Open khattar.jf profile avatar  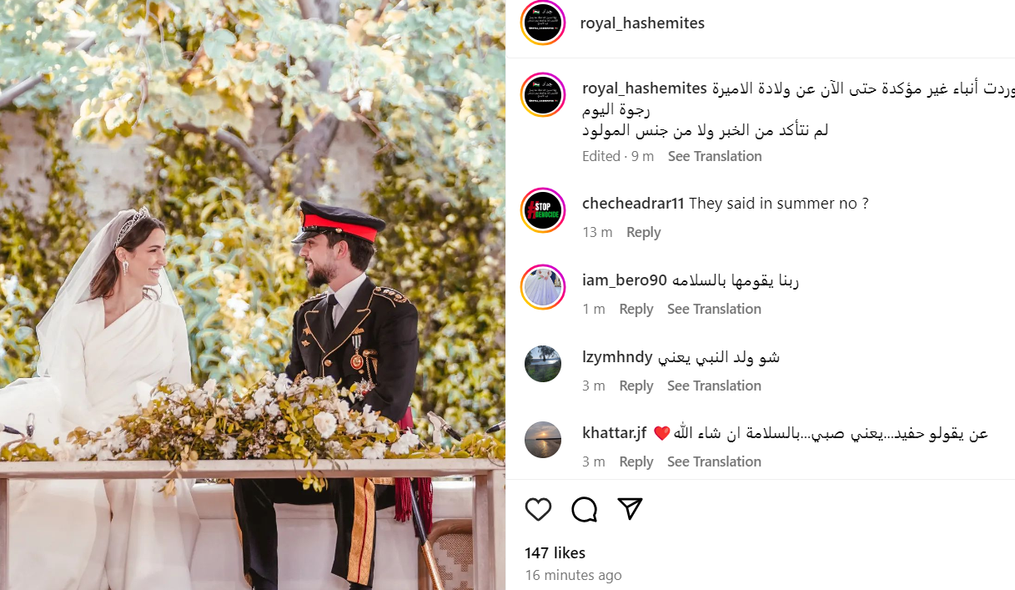click(x=543, y=440)
